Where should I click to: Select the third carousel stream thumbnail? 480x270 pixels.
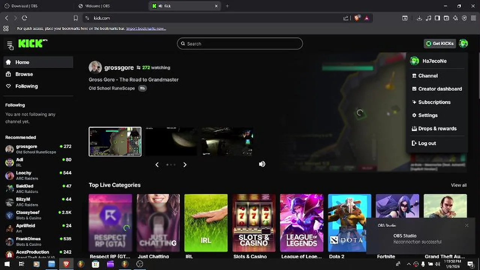[x=227, y=141]
